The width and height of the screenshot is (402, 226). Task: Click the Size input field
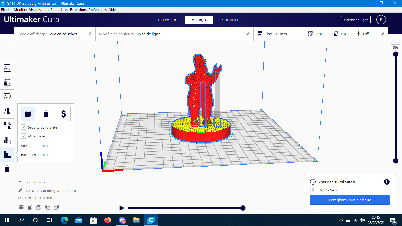coord(40,146)
